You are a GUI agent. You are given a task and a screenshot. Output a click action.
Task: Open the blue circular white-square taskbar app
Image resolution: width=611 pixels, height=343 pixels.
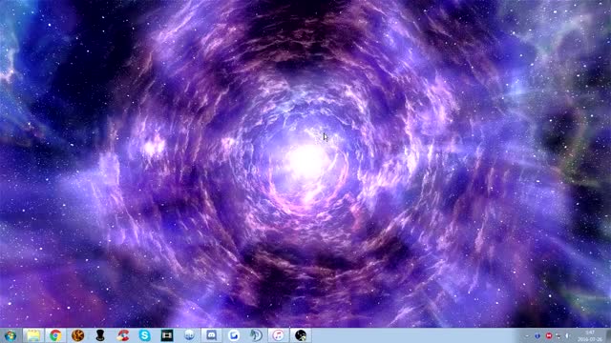[x=234, y=335]
